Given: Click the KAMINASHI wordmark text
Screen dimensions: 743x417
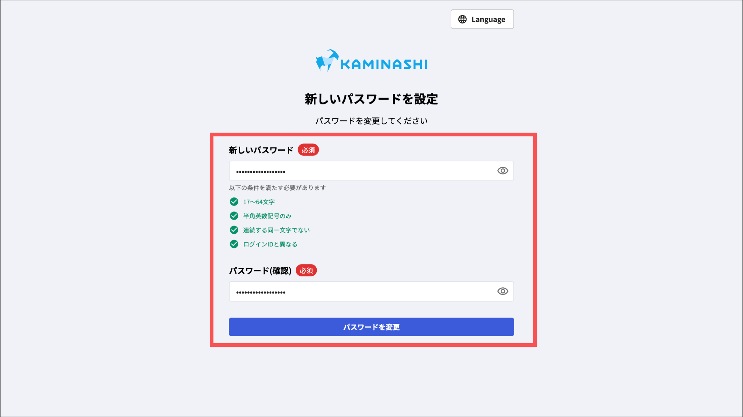Looking at the screenshot, I should point(384,64).
